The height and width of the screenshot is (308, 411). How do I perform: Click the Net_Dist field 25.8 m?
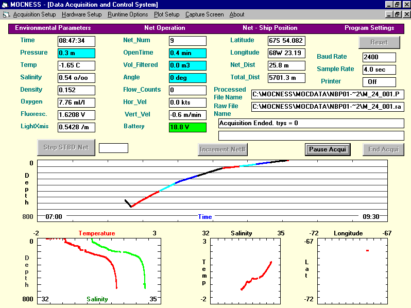point(286,65)
